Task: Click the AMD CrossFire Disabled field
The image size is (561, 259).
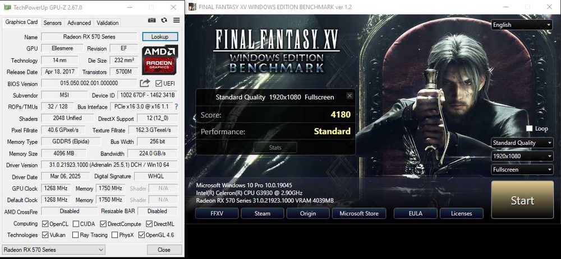Action: coord(70,211)
